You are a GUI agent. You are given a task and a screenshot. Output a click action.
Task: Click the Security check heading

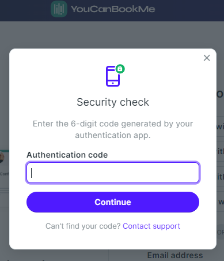click(113, 102)
